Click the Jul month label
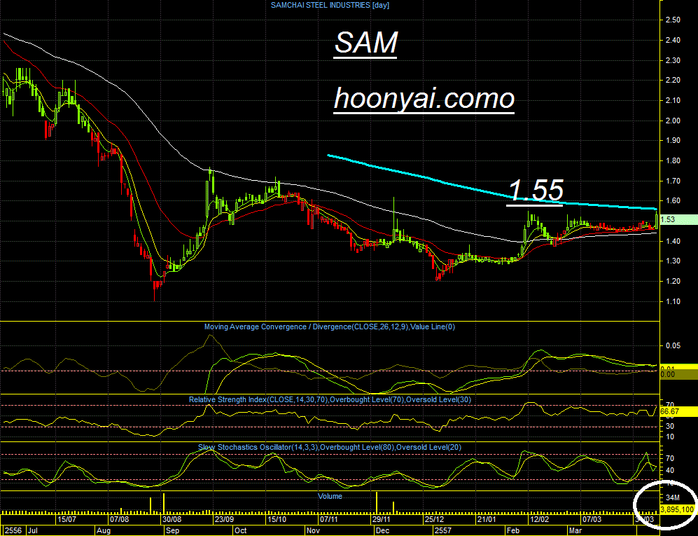Image resolution: width=698 pixels, height=536 pixels. [32, 530]
